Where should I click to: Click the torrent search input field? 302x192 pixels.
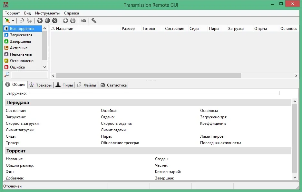(29, 75)
